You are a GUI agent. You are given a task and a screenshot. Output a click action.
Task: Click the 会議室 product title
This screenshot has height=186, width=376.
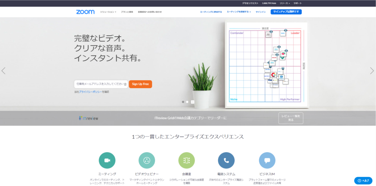[187, 174]
